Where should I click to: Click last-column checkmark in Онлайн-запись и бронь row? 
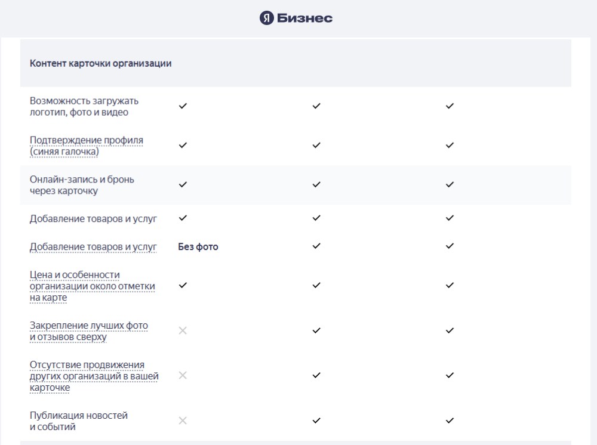click(450, 184)
